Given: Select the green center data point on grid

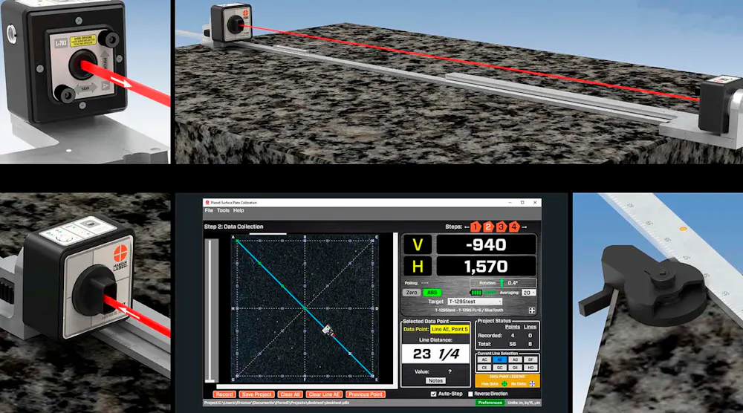Looking at the screenshot, I should (x=305, y=308).
